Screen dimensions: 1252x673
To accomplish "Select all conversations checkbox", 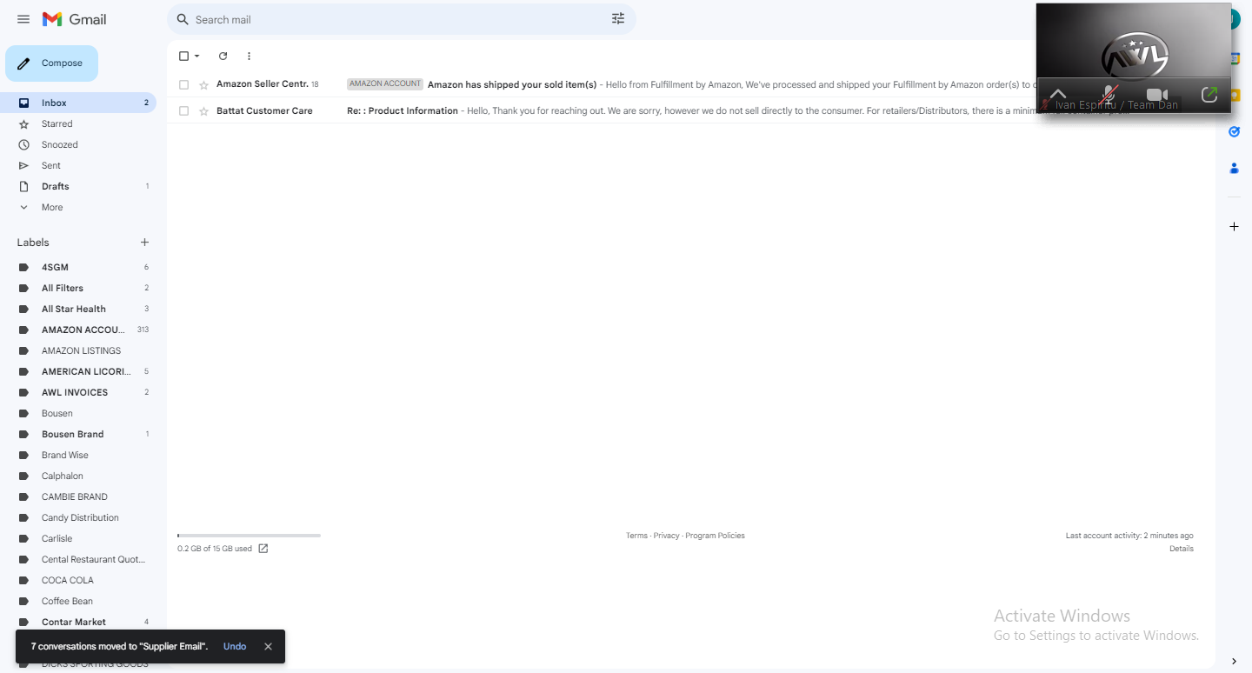I will click(183, 57).
